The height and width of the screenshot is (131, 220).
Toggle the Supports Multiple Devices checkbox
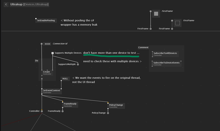pos(53,53)
